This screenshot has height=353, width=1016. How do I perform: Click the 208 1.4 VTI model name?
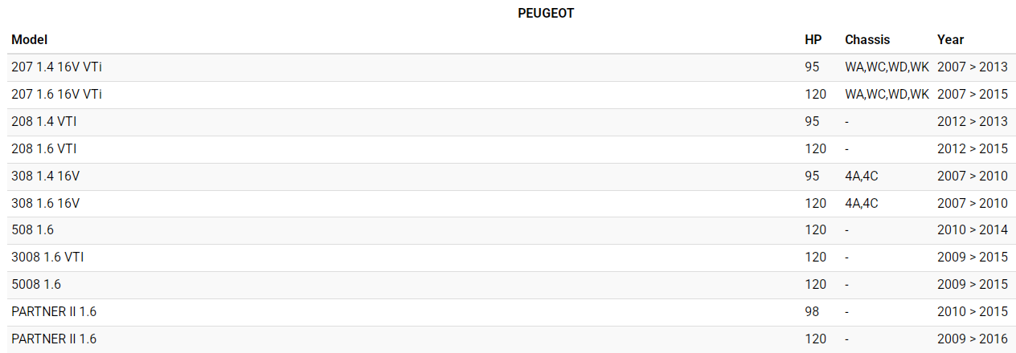(44, 122)
